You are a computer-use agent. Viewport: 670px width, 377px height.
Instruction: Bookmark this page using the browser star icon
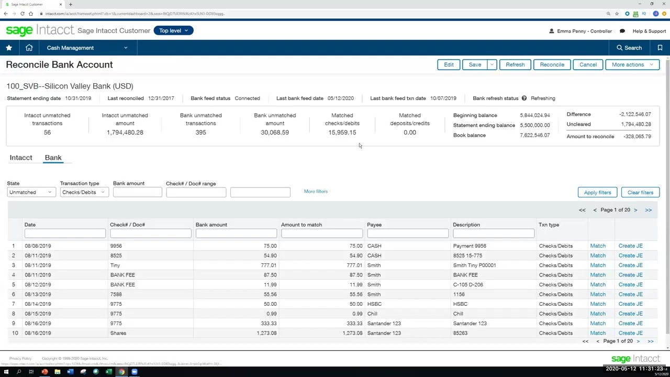point(617,14)
